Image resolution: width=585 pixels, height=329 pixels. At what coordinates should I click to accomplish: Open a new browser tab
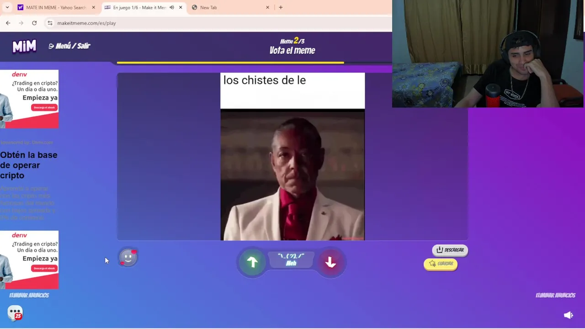[281, 7]
